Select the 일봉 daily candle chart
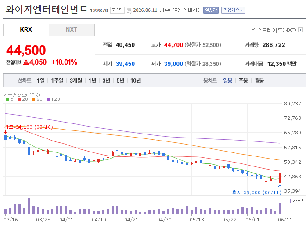Screen dimensions: 306x228 point(227,80)
